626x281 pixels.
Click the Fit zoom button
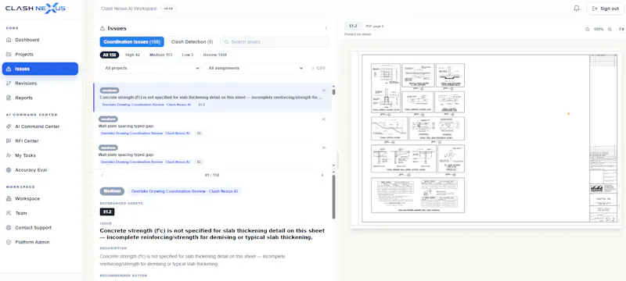click(x=621, y=29)
